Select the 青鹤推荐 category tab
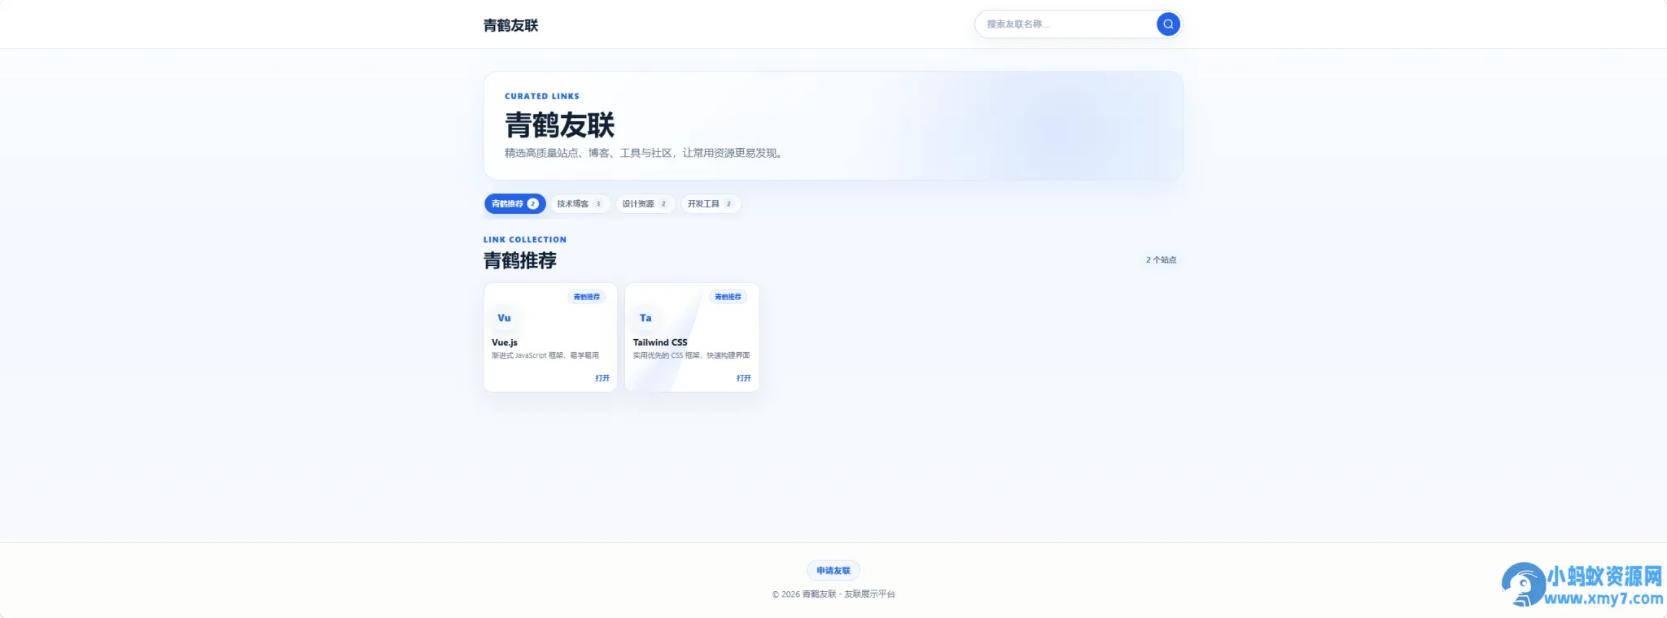Screen dimensions: 1667x618 [514, 204]
